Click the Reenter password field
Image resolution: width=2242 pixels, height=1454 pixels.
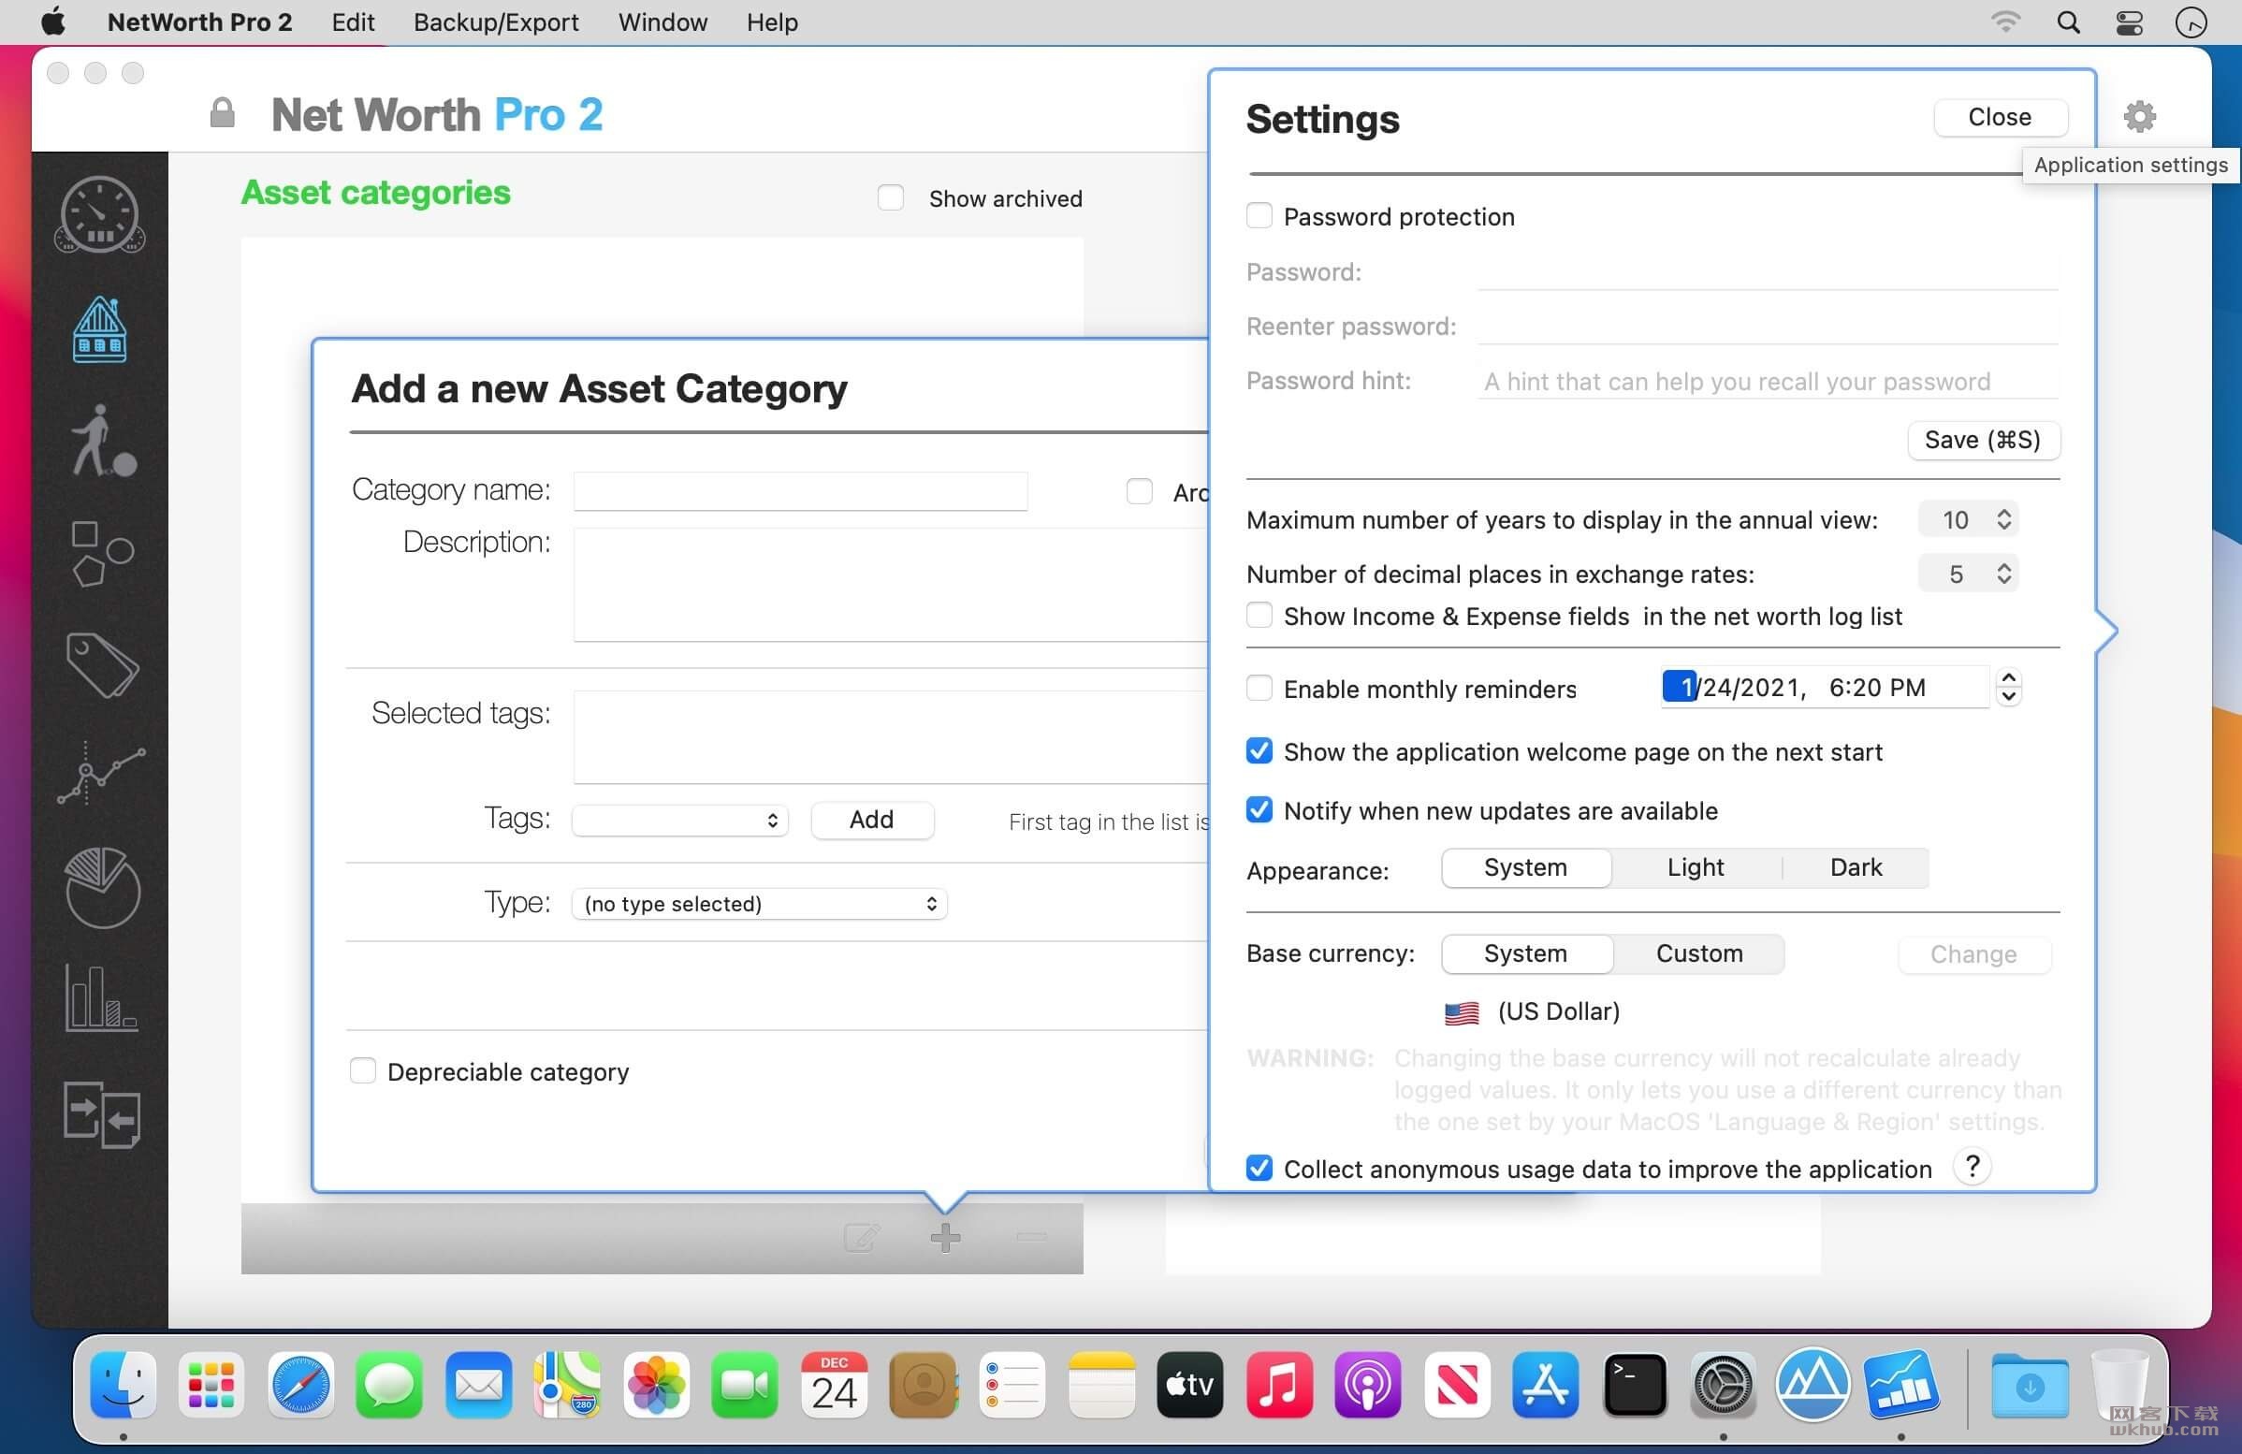click(x=1768, y=326)
